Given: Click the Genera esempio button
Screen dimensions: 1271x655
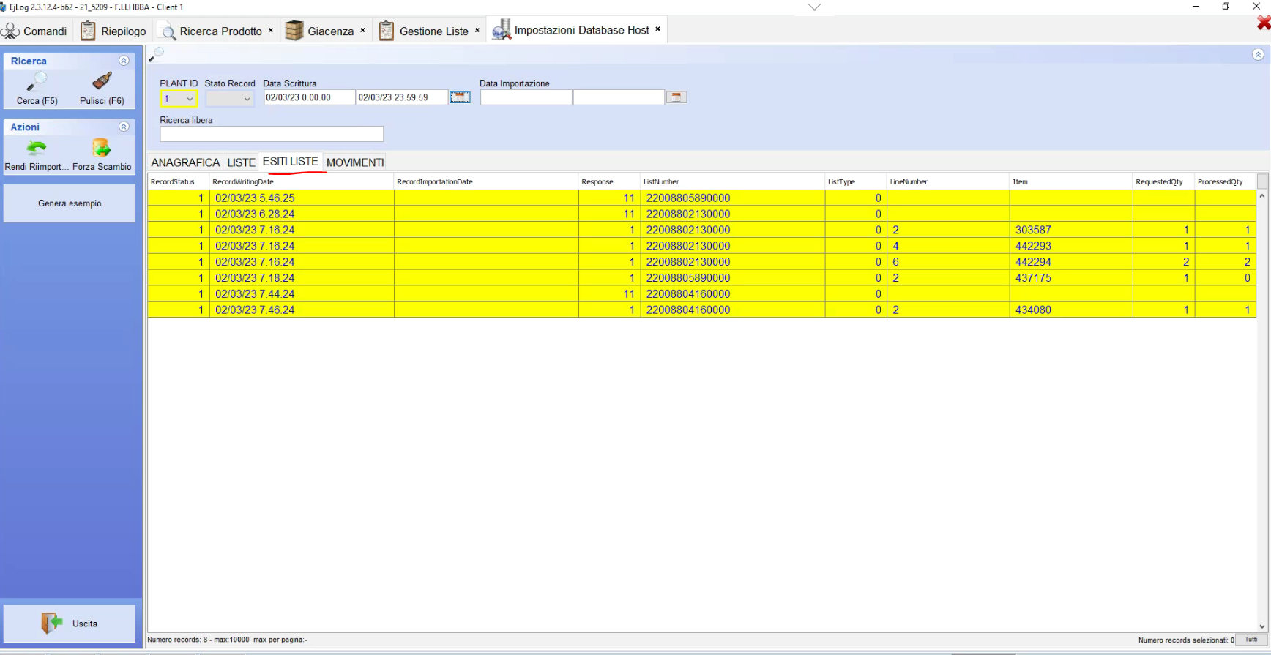Looking at the screenshot, I should click(x=70, y=203).
